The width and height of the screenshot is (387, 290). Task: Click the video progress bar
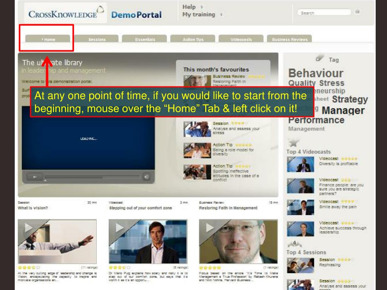(x=92, y=177)
